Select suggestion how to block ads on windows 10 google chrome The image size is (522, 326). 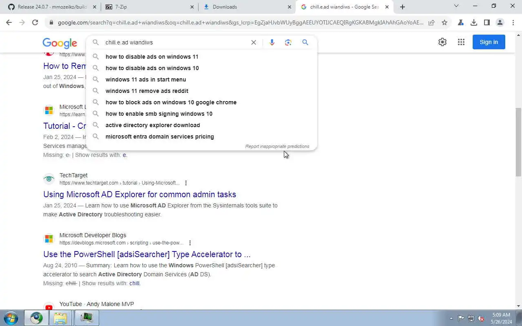(201, 102)
